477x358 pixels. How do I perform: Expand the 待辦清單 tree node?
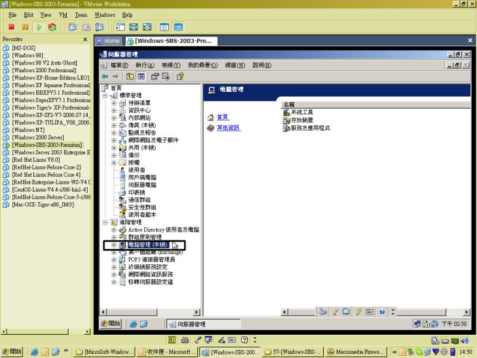[114, 103]
